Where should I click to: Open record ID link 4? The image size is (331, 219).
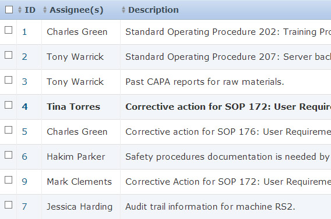coord(24,107)
